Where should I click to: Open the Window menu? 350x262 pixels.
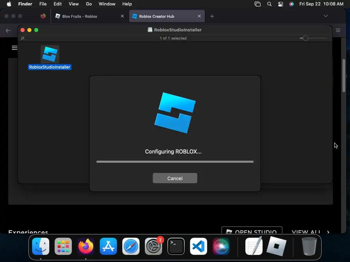107,4
